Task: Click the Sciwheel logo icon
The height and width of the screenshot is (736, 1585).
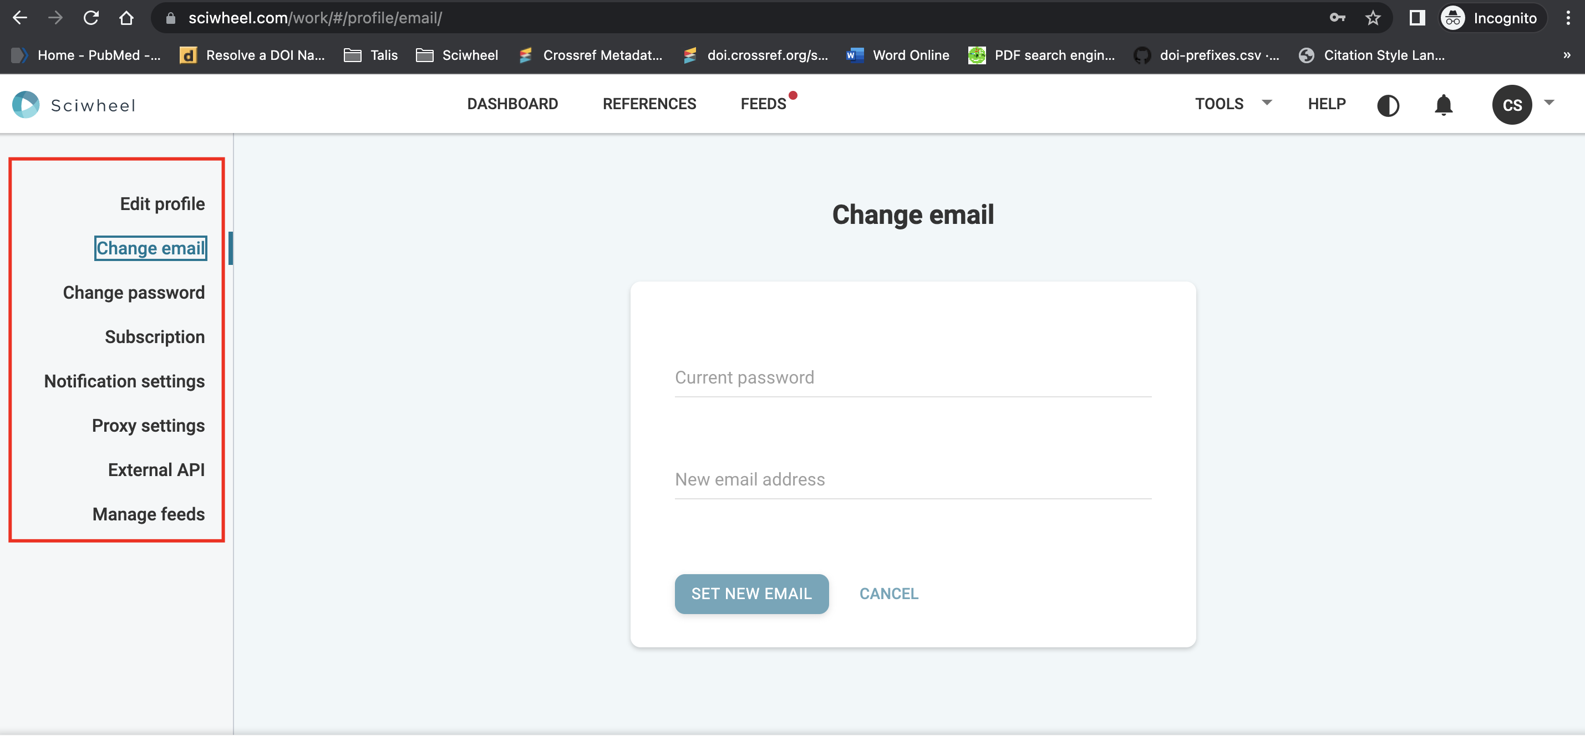Action: [26, 105]
